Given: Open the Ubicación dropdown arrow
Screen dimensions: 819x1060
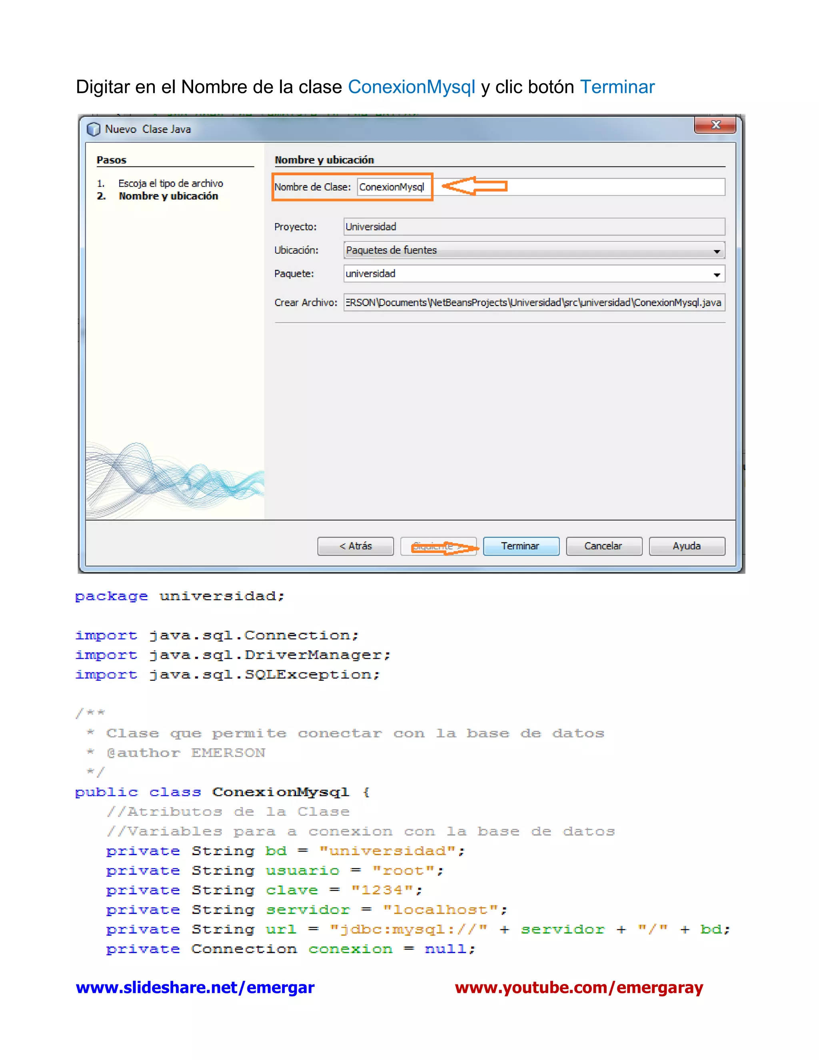Looking at the screenshot, I should pos(717,251).
